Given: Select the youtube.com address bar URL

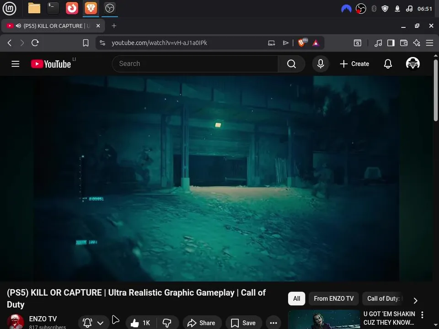Looking at the screenshot, I should pos(159,43).
